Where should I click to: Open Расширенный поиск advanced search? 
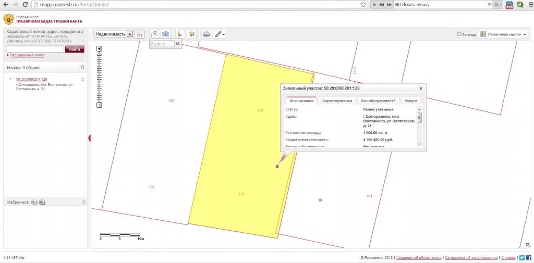click(x=27, y=55)
